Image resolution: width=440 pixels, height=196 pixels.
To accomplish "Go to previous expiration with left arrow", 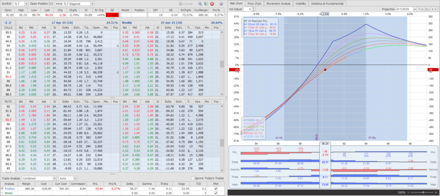I will tap(6, 22).
